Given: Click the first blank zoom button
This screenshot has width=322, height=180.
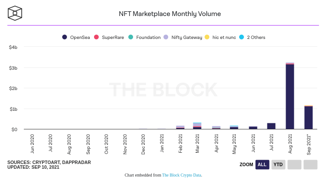Looking at the screenshot, I should 294,164.
